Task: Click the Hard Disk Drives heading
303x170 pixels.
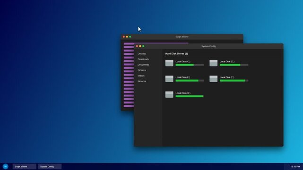Action: [177, 54]
